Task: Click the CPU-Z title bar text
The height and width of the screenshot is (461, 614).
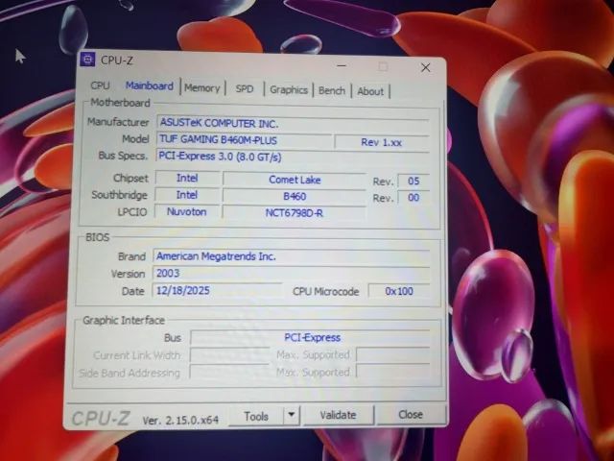Action: pos(117,61)
